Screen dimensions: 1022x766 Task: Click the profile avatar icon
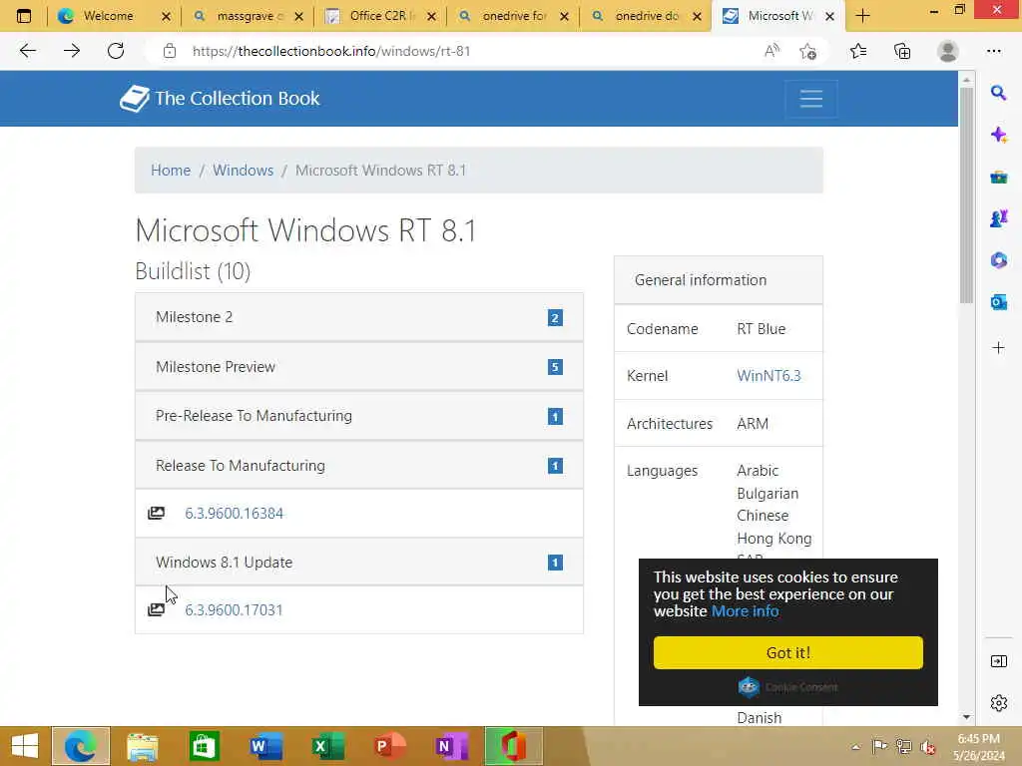click(x=948, y=51)
